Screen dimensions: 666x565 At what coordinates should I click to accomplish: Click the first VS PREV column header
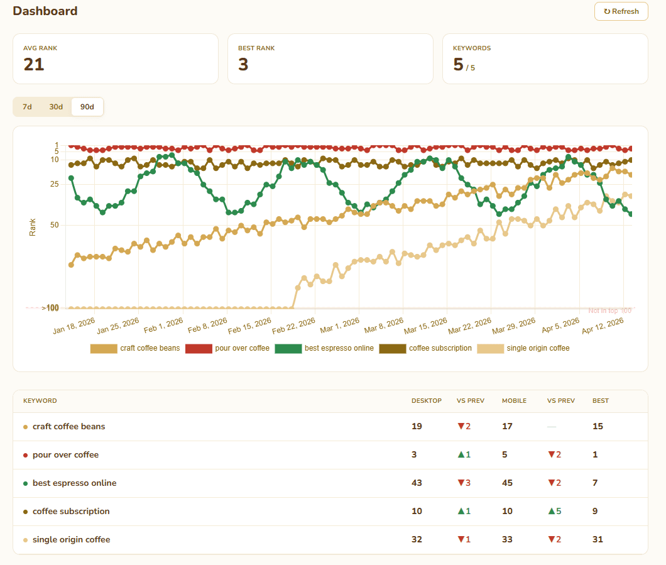(471, 400)
